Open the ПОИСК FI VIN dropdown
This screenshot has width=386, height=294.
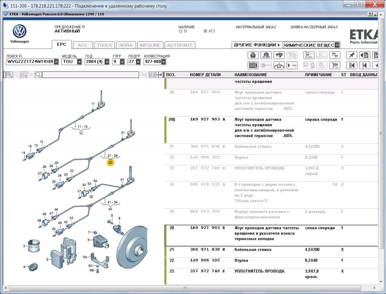[56, 62]
